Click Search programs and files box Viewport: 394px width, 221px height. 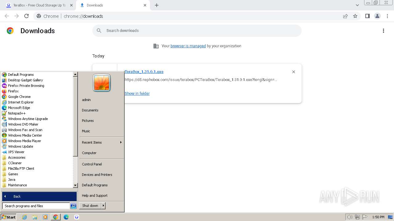point(36,206)
